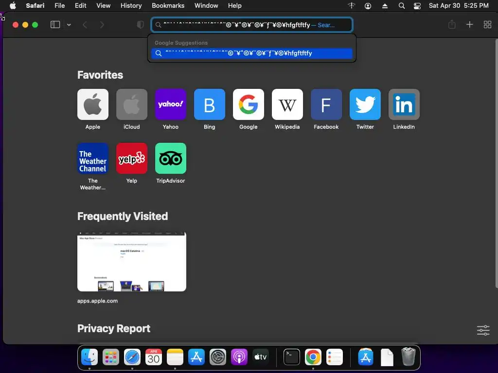Viewport: 498px width, 373px height.
Task: Open the Yelp favorite
Action: (132, 158)
